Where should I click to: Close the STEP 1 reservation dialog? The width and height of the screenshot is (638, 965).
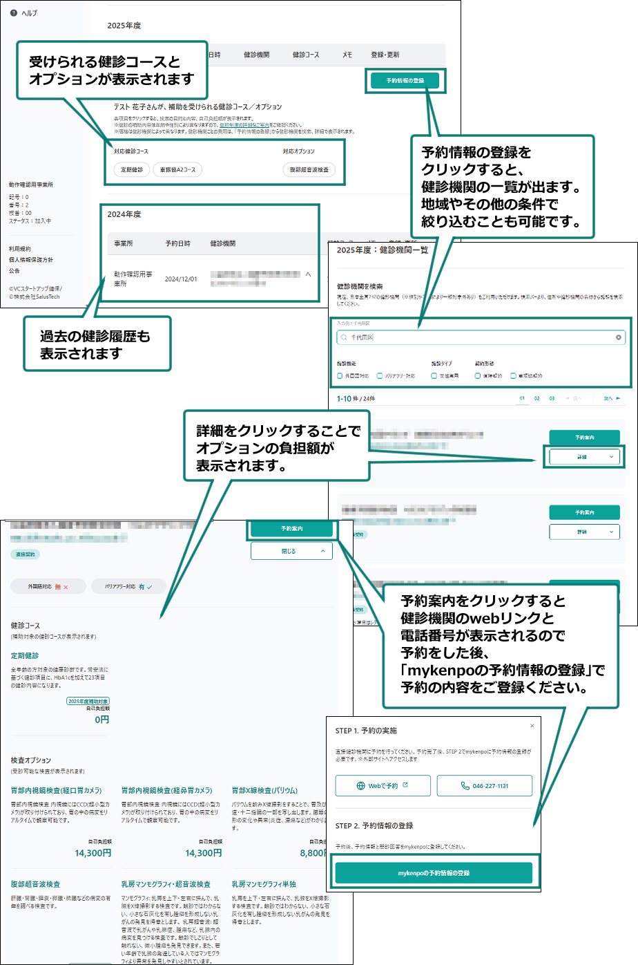click(x=532, y=726)
